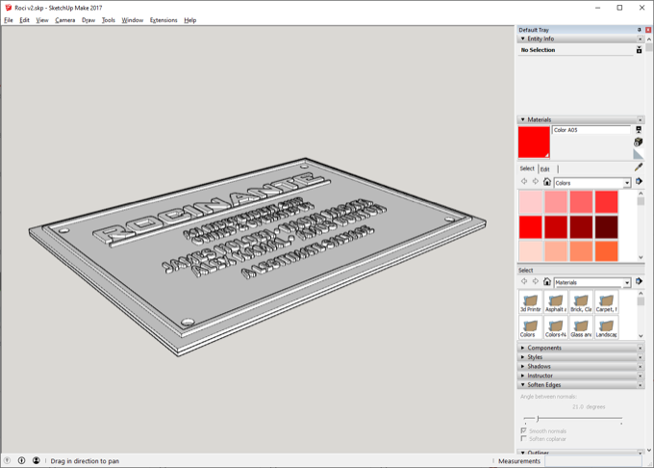Pick the lightest pink color swatch
The height and width of the screenshot is (468, 654).
531,202
